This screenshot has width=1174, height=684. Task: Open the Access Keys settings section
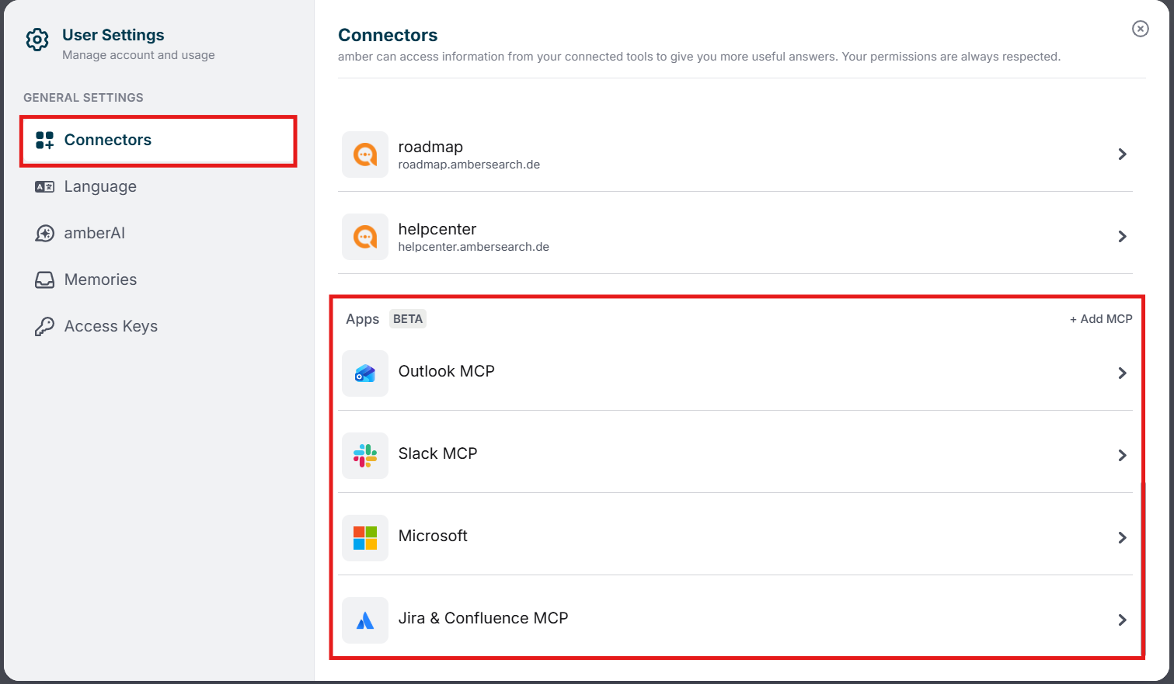[x=159, y=326]
